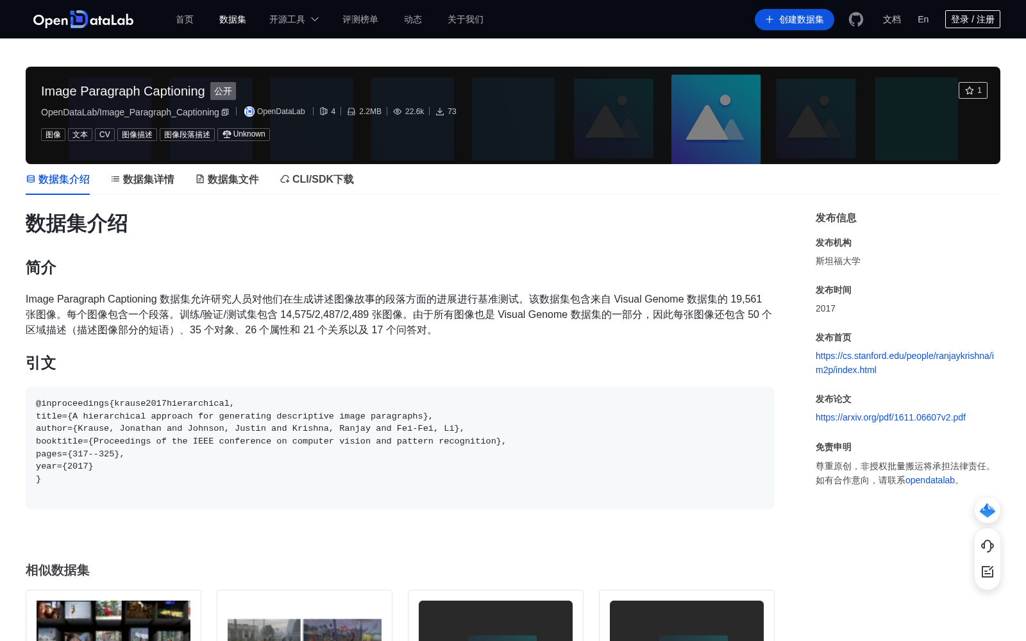Switch language with the En link
Image resolution: width=1026 pixels, height=641 pixels.
923,19
